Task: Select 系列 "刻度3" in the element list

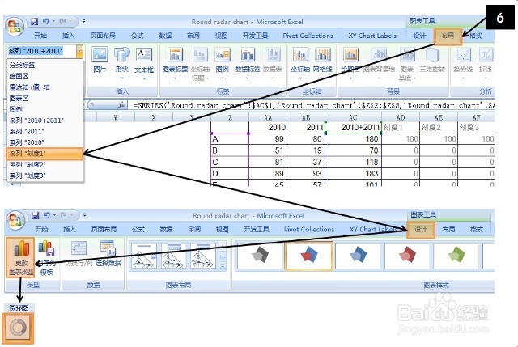Action: 45,176
